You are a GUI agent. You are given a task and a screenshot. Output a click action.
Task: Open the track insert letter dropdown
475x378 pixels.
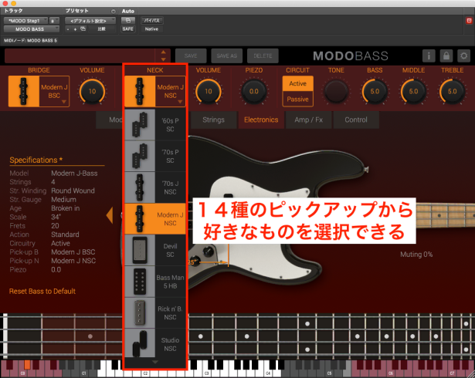(54, 21)
